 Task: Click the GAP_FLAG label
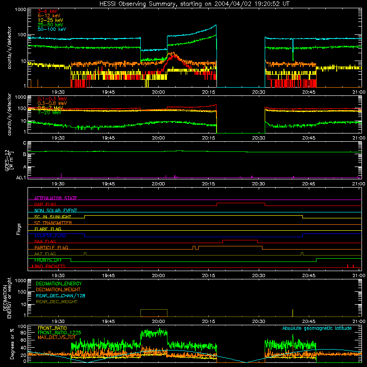(x=45, y=204)
